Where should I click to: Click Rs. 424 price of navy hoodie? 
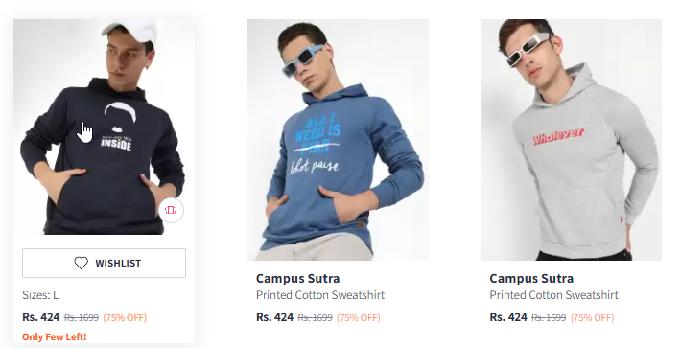(41, 317)
